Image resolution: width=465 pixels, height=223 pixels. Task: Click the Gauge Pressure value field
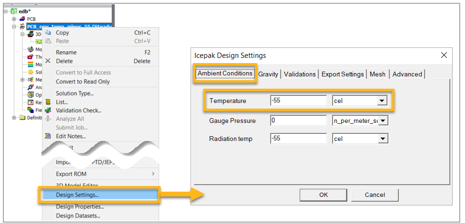[298, 121]
